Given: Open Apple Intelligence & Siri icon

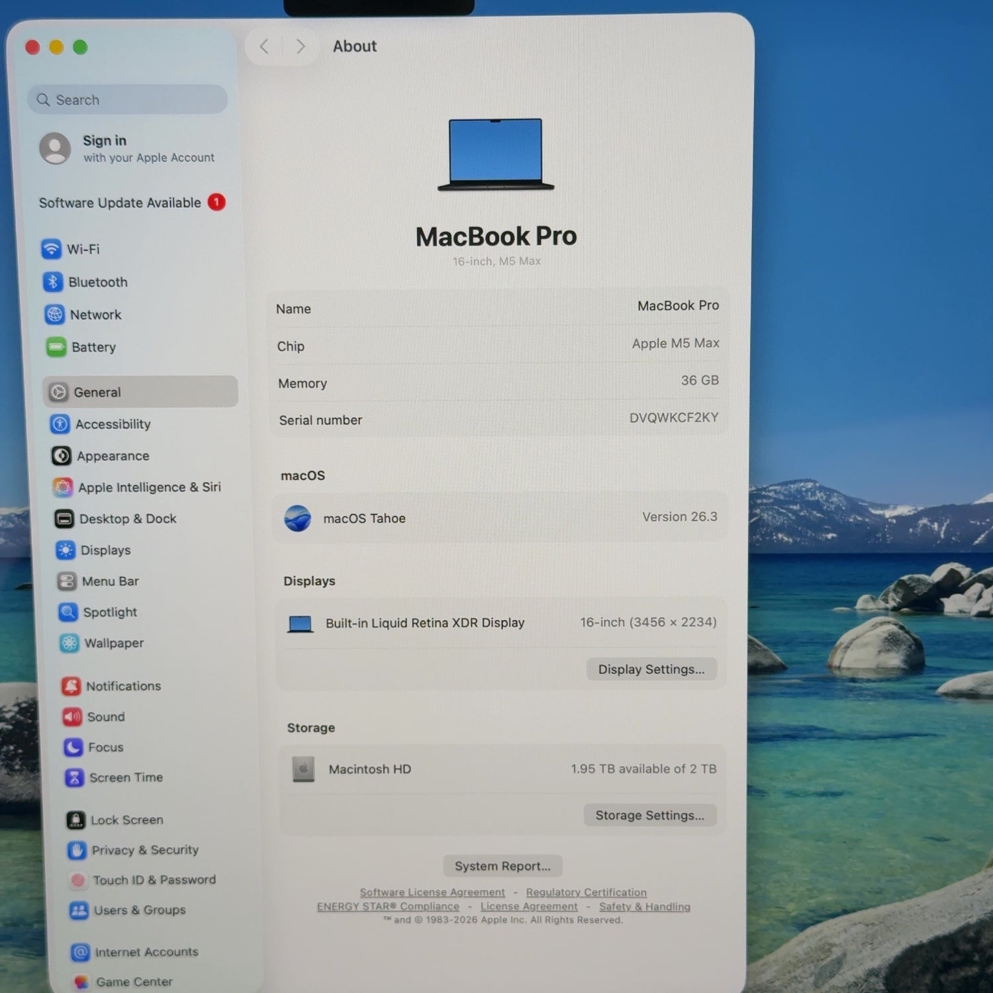Looking at the screenshot, I should tap(63, 487).
